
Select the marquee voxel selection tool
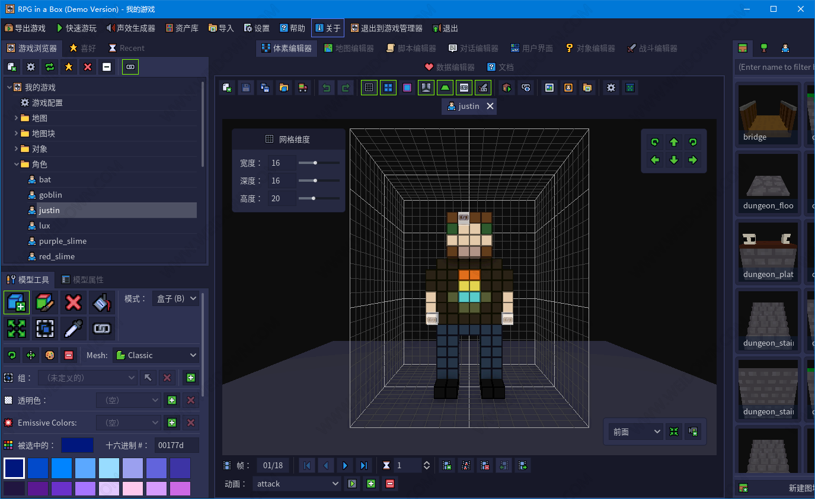pos(45,328)
